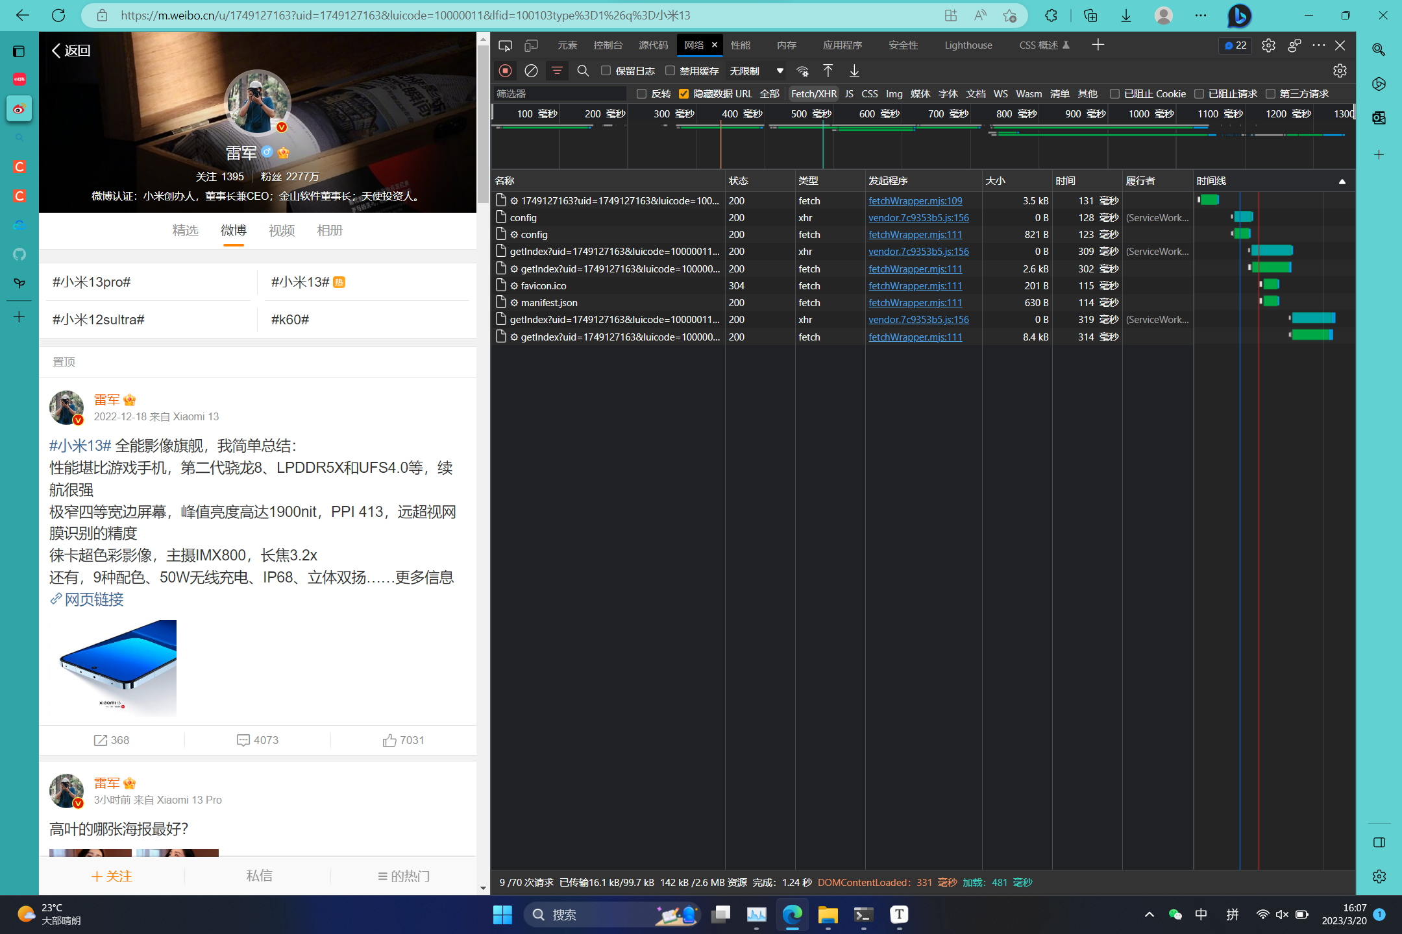Open 无限制 throttling dropdown
Viewport: 1402px width, 934px height.
(756, 71)
